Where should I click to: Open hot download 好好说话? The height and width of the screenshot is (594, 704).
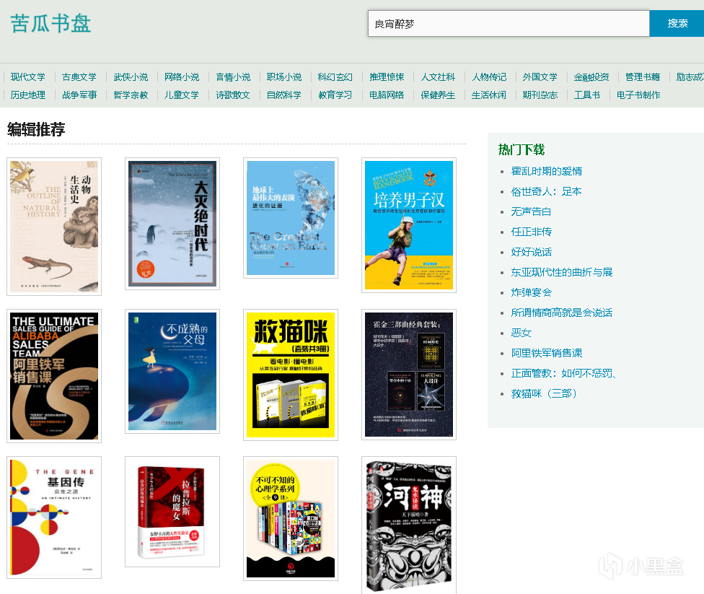click(531, 252)
